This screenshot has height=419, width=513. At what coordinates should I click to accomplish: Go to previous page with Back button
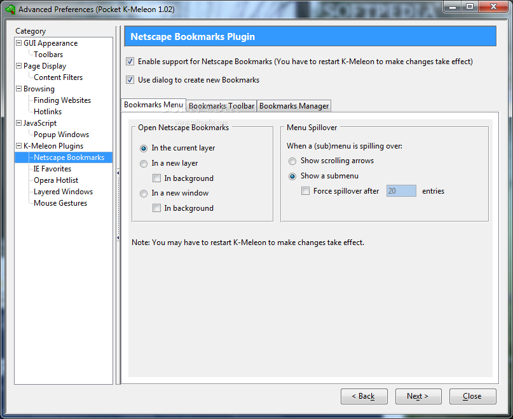click(364, 396)
